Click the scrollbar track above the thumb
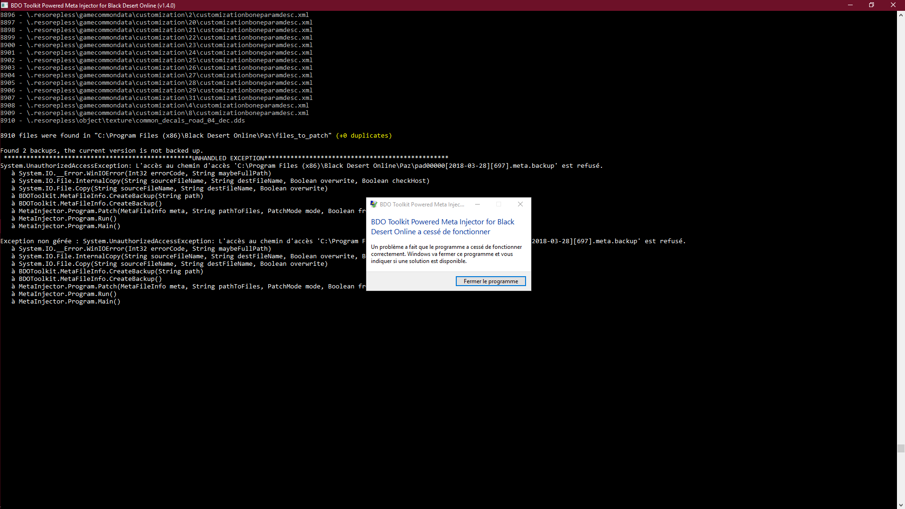Viewport: 905px width, 509px height. click(901, 236)
